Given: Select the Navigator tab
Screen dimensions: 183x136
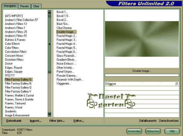Looking at the screenshot, I should [x=10, y=6].
